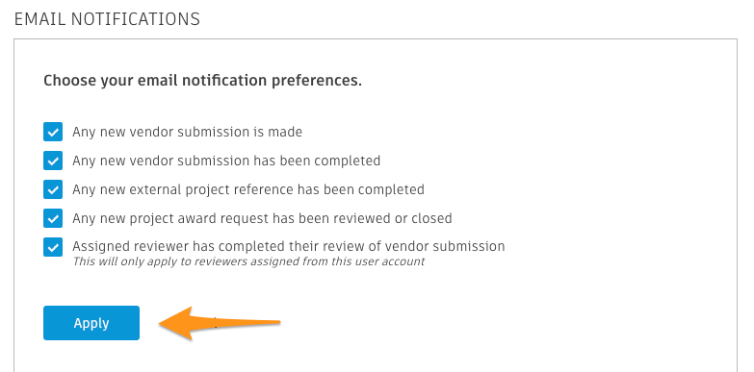Toggle 'vendor submission has been completed' checkbox
The height and width of the screenshot is (372, 754).
pyautogui.click(x=53, y=161)
